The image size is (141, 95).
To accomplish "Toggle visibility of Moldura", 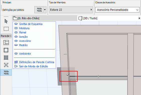I will pyautogui.click(x=16, y=28).
